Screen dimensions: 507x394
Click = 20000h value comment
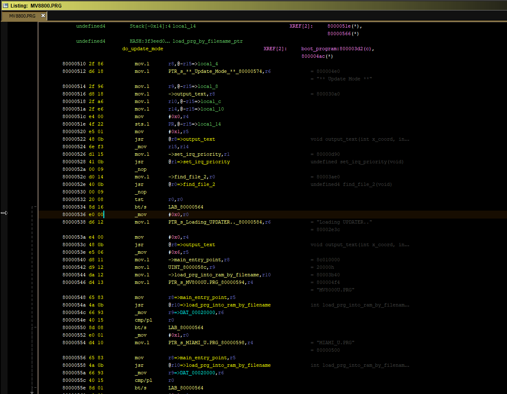322,267
